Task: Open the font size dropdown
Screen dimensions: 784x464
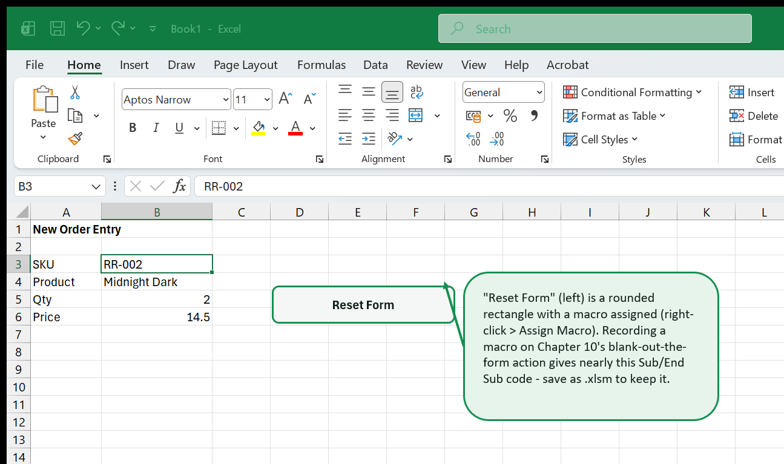Action: (x=267, y=100)
